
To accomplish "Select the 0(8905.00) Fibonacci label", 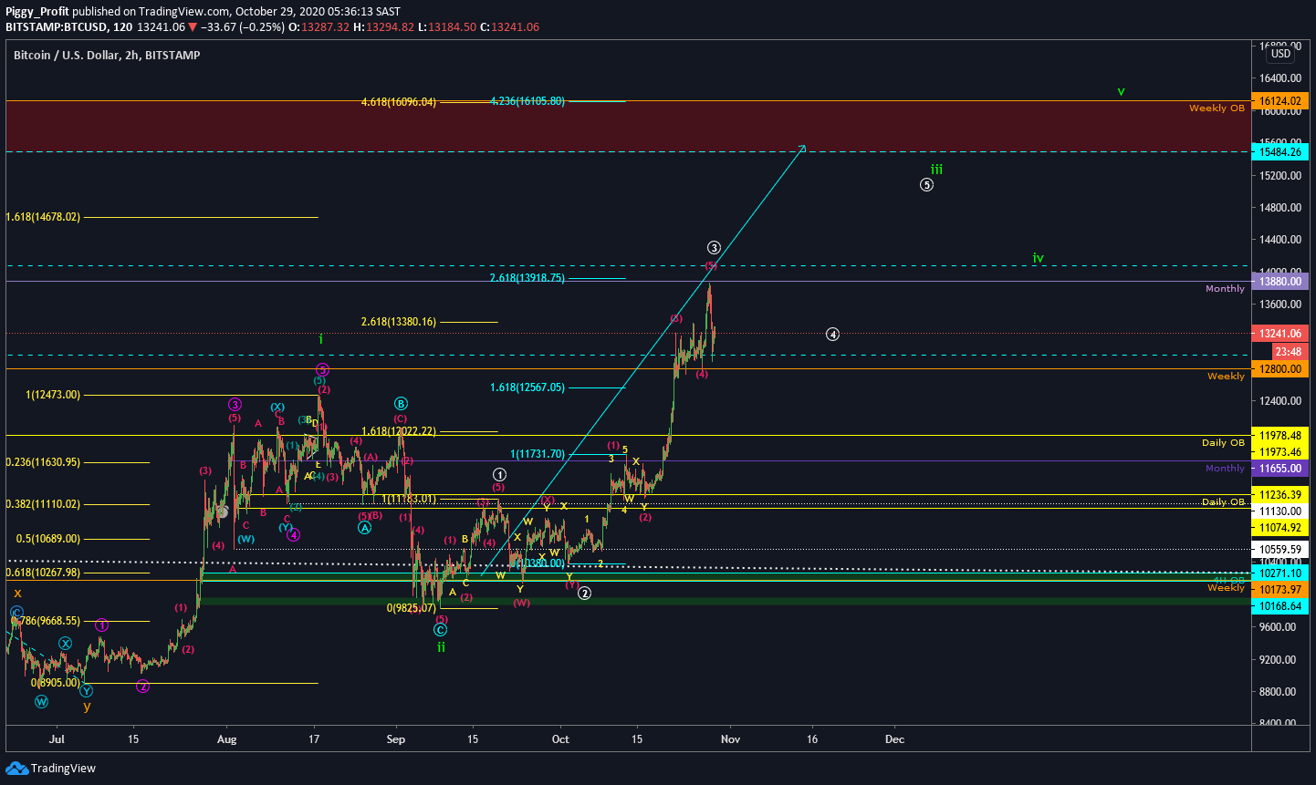I will coord(56,683).
